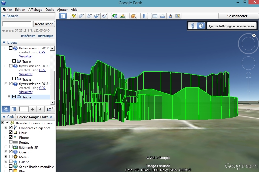This screenshot has width=259, height=172.
Task: Print the current view icon
Action: click(162, 16)
